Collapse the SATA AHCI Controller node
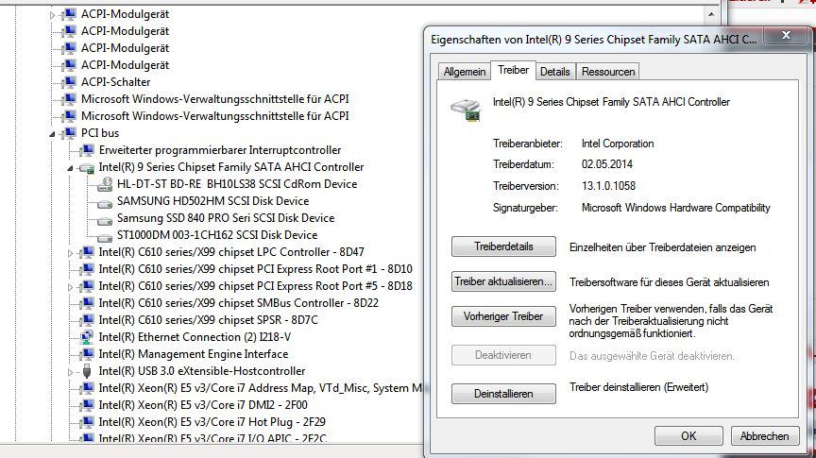This screenshot has width=816, height=458. point(70,168)
